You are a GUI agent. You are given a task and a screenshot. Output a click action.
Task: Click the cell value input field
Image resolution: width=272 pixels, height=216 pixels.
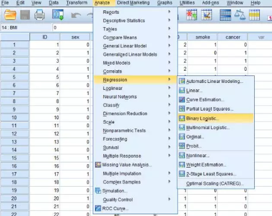click(x=73, y=28)
